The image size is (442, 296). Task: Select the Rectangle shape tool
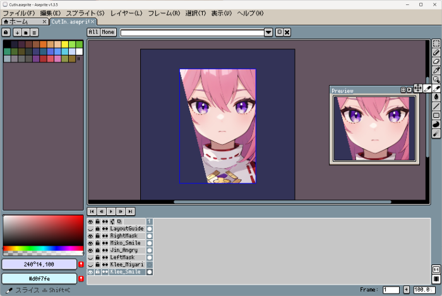tap(436, 115)
